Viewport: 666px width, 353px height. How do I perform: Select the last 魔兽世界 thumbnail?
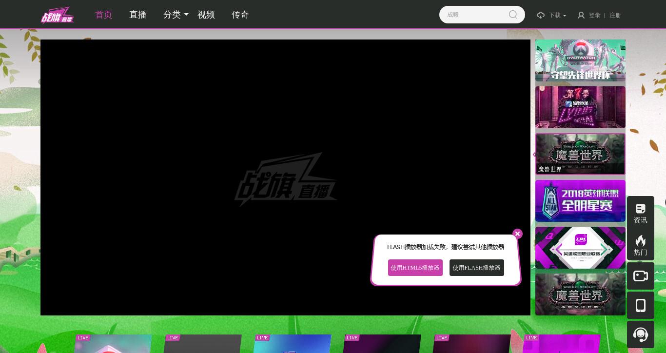click(x=580, y=294)
